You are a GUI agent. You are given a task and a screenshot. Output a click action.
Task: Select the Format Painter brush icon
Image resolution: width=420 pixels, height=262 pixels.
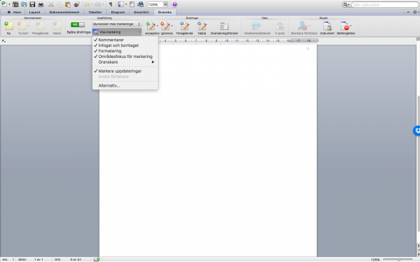pyautogui.click(x=76, y=4)
